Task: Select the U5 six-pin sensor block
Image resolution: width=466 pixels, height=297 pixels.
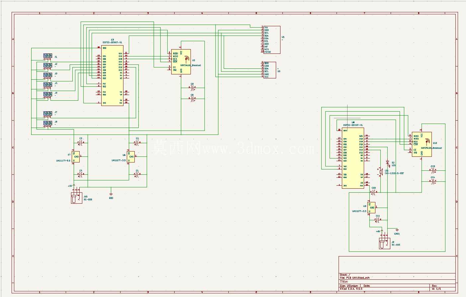Action: point(270,70)
